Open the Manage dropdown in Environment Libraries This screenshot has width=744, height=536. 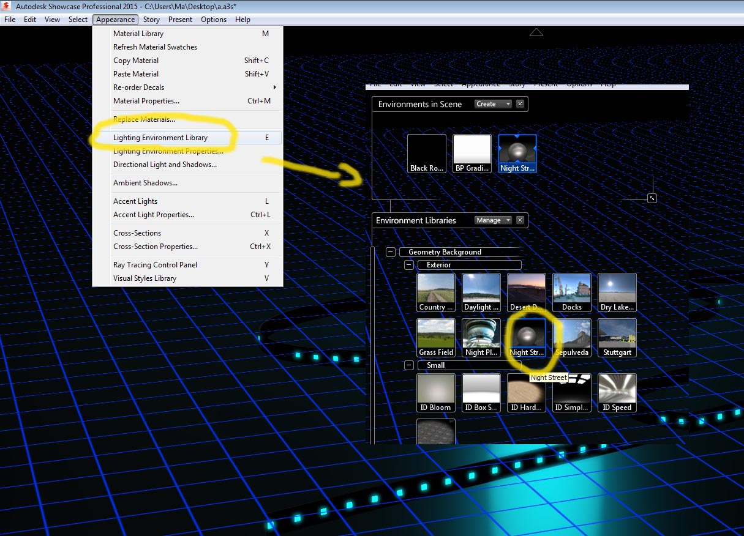(492, 220)
